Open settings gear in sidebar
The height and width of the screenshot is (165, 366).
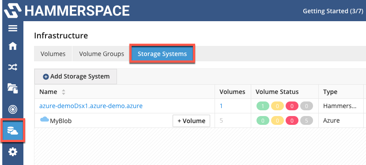(13, 152)
